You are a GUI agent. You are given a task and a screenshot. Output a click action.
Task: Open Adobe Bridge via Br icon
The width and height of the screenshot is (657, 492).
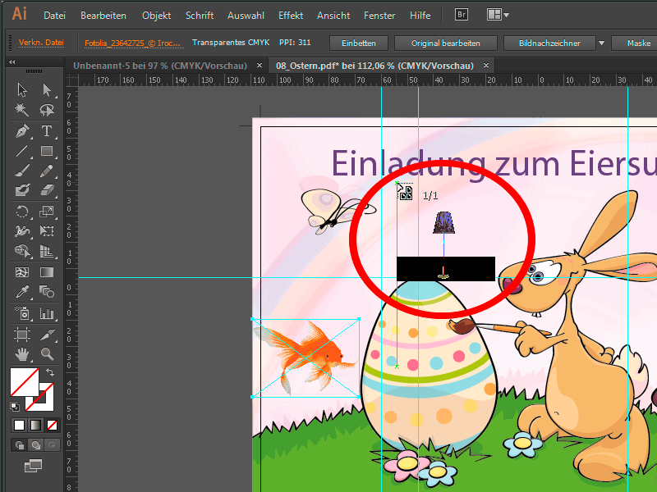[x=462, y=15]
